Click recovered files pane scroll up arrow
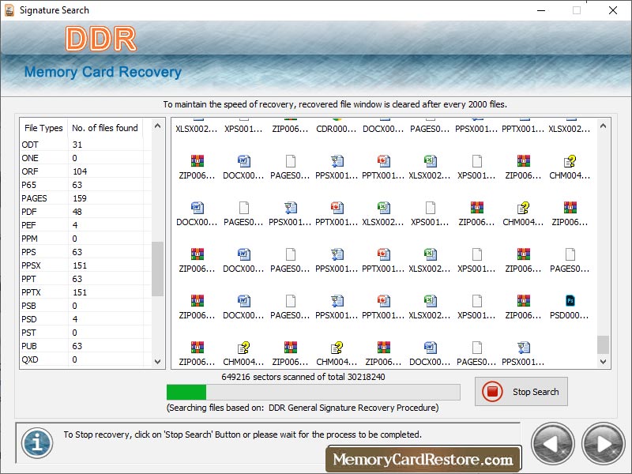 tap(603, 126)
